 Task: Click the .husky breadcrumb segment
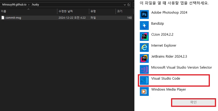[36, 5]
